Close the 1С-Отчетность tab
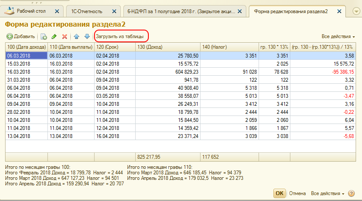Screen dimensions: 362x201 point(114,11)
